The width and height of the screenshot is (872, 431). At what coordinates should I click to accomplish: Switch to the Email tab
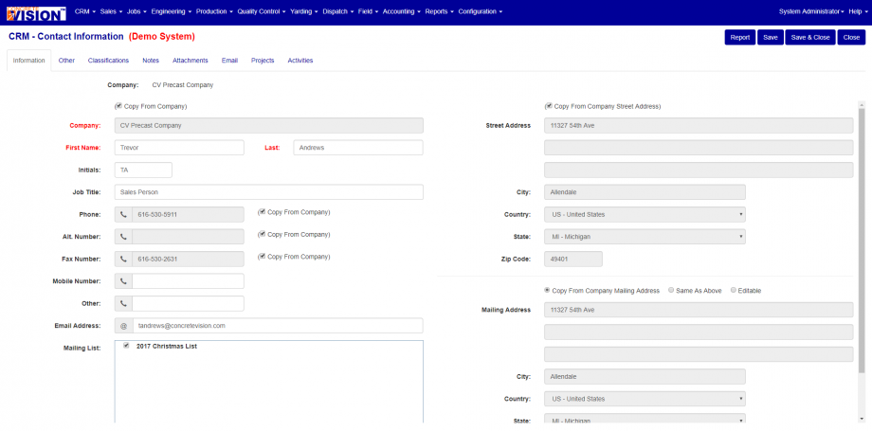point(229,60)
